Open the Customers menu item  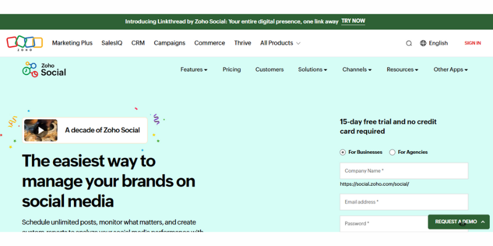click(269, 69)
